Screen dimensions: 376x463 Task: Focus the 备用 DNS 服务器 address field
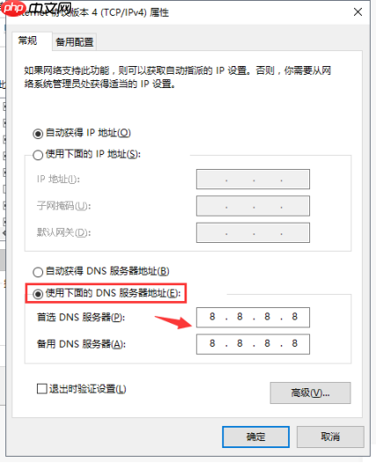[x=253, y=344]
